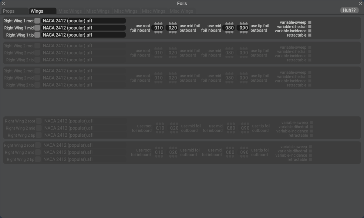364x218 pixels.
Task: Click the Right Wing 1 tip airfoil name field
Action: click(83, 35)
